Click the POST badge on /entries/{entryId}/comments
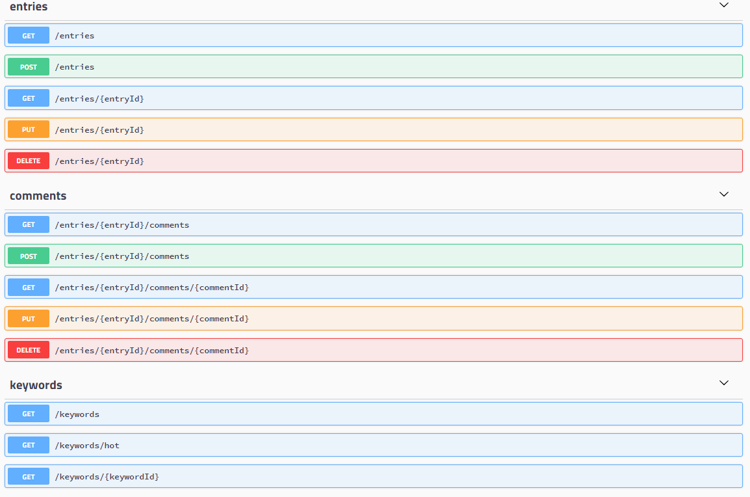Image resolution: width=750 pixels, height=497 pixels. click(x=28, y=256)
